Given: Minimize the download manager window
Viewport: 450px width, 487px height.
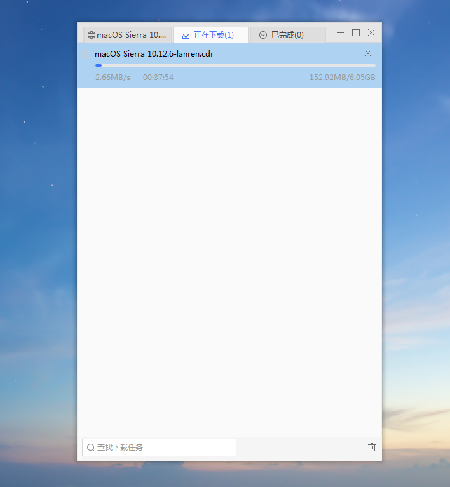Looking at the screenshot, I should click(x=341, y=32).
